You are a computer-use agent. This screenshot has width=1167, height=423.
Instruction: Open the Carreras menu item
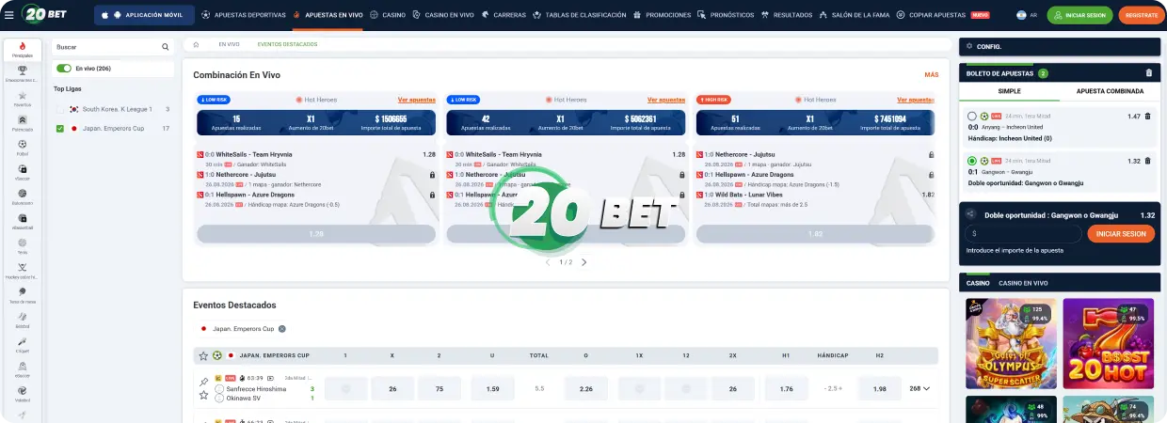coord(504,15)
